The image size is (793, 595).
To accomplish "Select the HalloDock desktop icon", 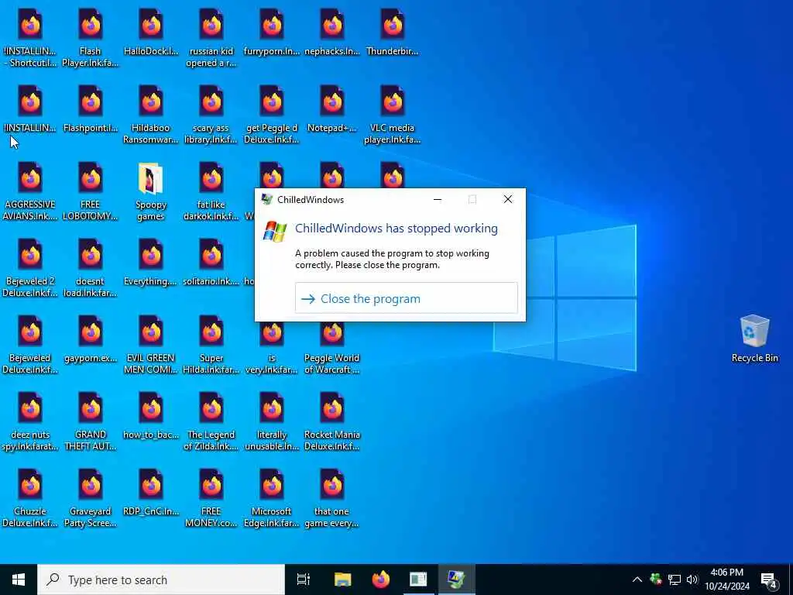I will coord(151,33).
